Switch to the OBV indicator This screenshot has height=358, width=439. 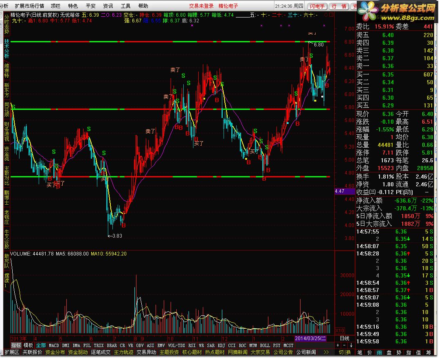coord(140,345)
